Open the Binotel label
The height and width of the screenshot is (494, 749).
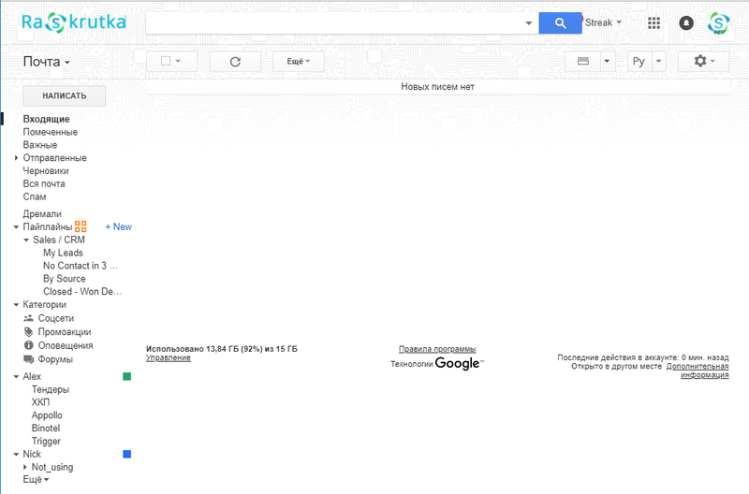(x=46, y=429)
